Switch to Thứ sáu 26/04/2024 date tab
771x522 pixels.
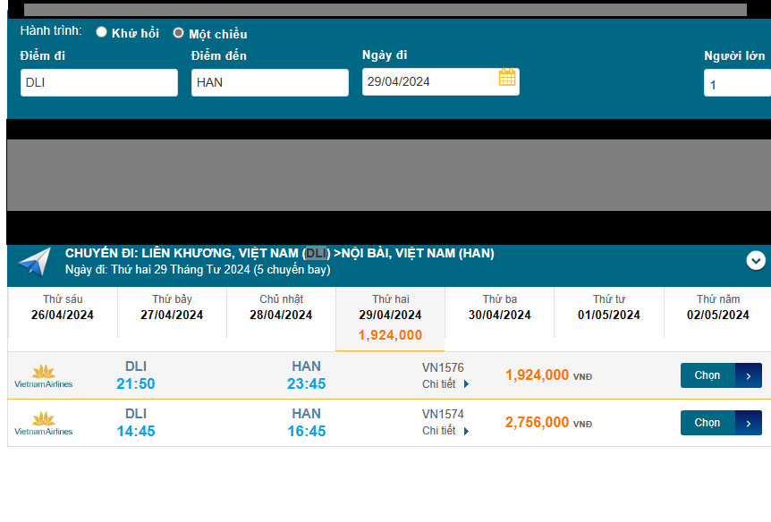pos(63,307)
